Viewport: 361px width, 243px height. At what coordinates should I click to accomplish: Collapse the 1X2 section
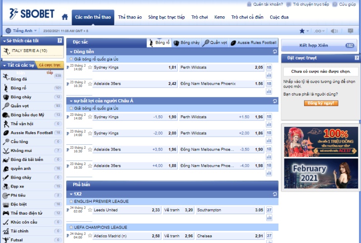point(71,194)
